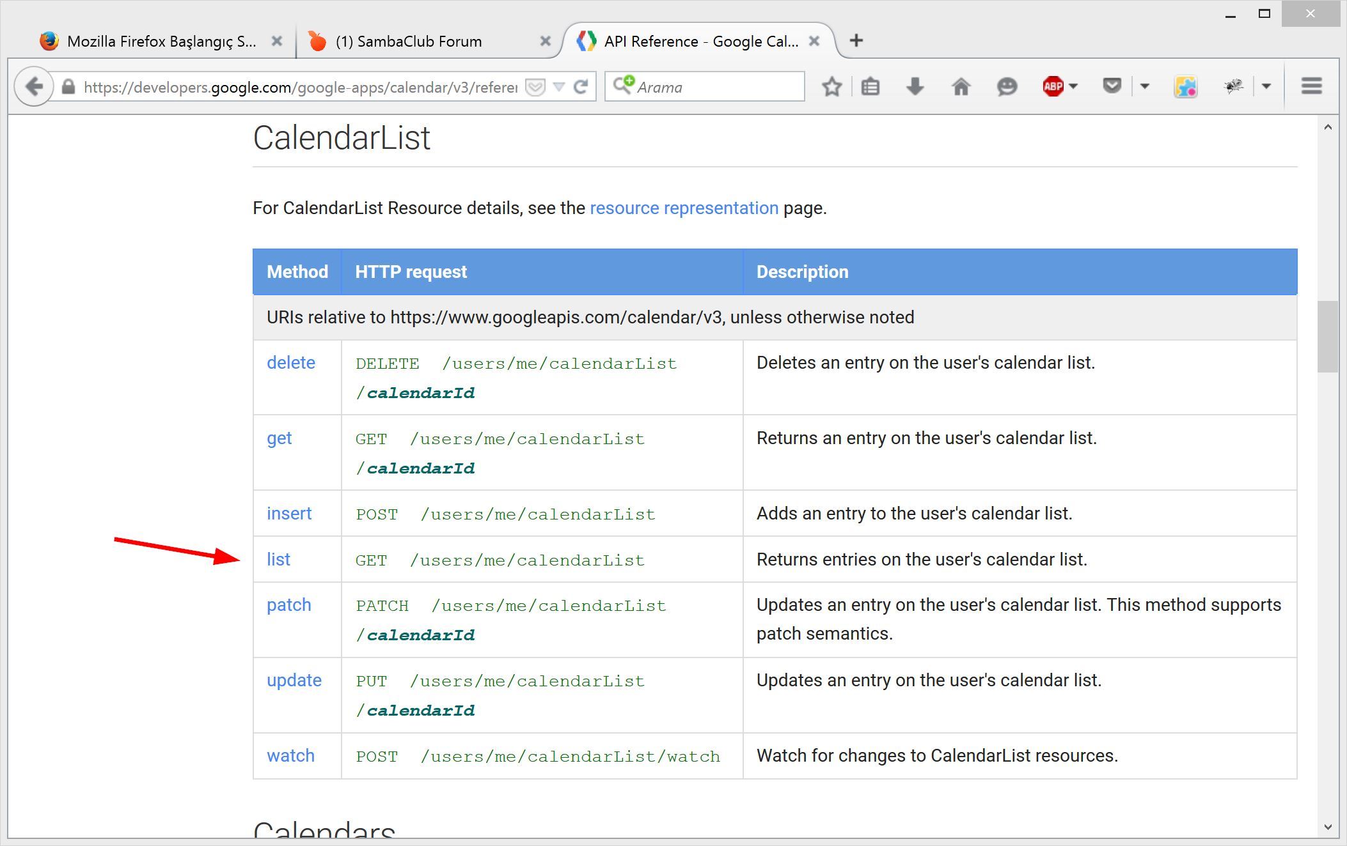This screenshot has height=846, width=1347.
Task: Open the watch method link
Action: 291,756
